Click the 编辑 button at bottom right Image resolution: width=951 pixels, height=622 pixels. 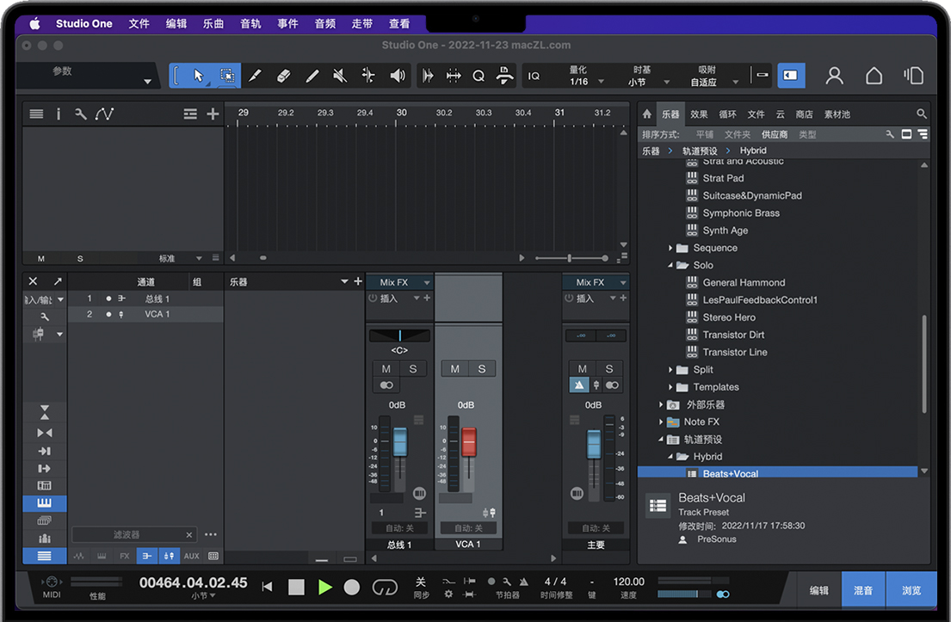point(818,590)
